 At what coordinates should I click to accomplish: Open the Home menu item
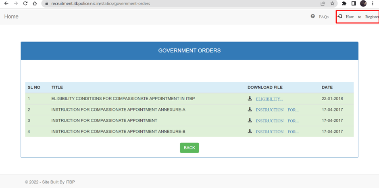[11, 17]
